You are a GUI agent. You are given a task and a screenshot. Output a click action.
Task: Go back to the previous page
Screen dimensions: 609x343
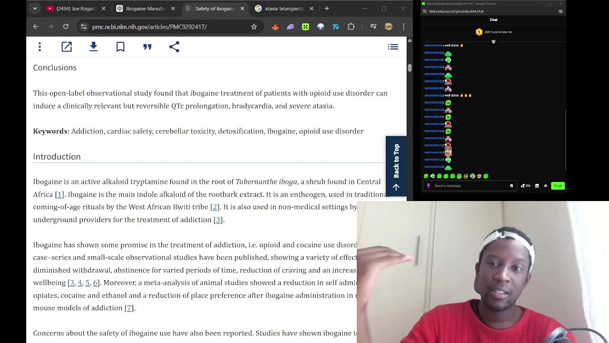tap(36, 27)
